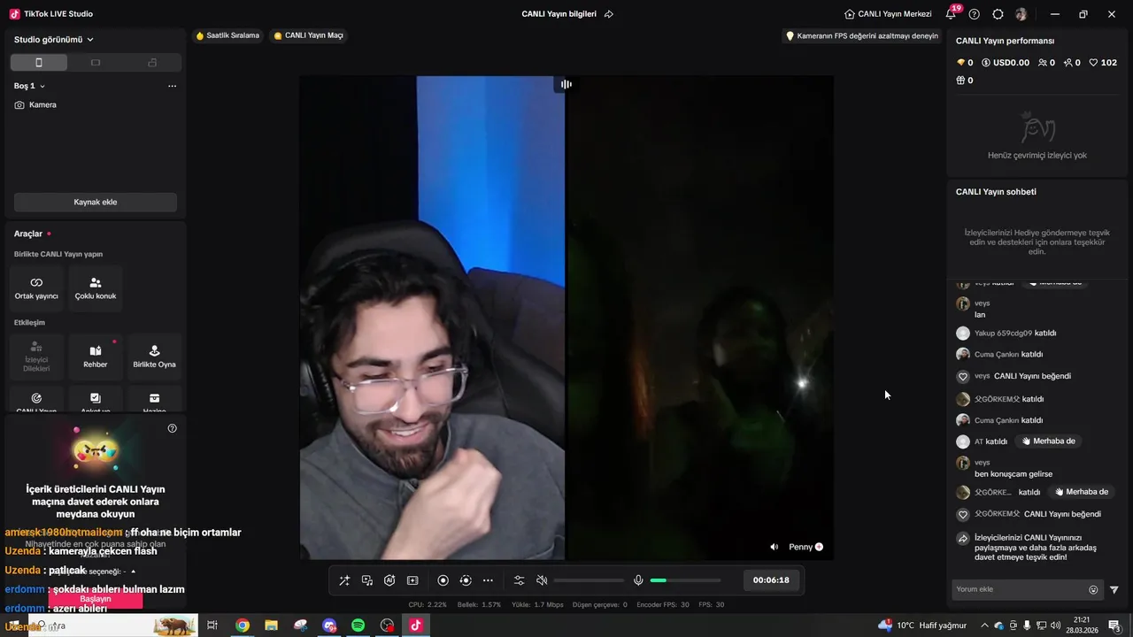Viewport: 1133px width, 637px height.
Task: Open the Ortak yayıncı tool
Action: click(x=36, y=288)
